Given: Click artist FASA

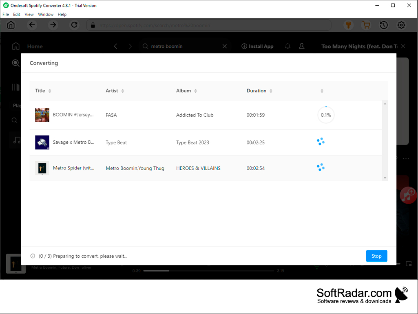Looking at the screenshot, I should tap(111, 115).
